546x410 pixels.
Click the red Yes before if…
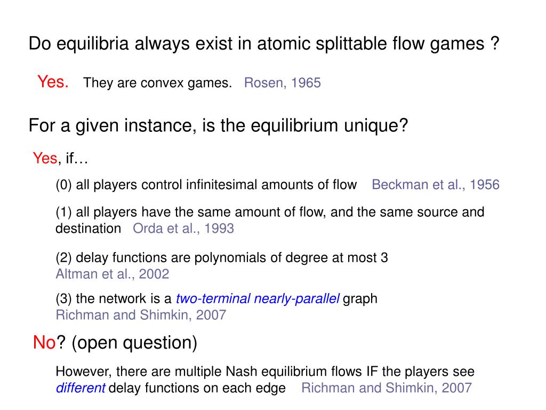coord(45,158)
